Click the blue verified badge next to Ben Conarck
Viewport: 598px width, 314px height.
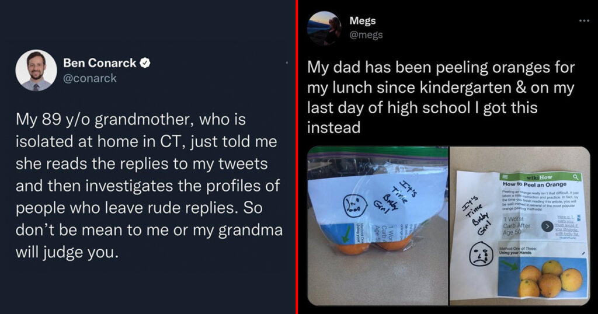click(145, 63)
